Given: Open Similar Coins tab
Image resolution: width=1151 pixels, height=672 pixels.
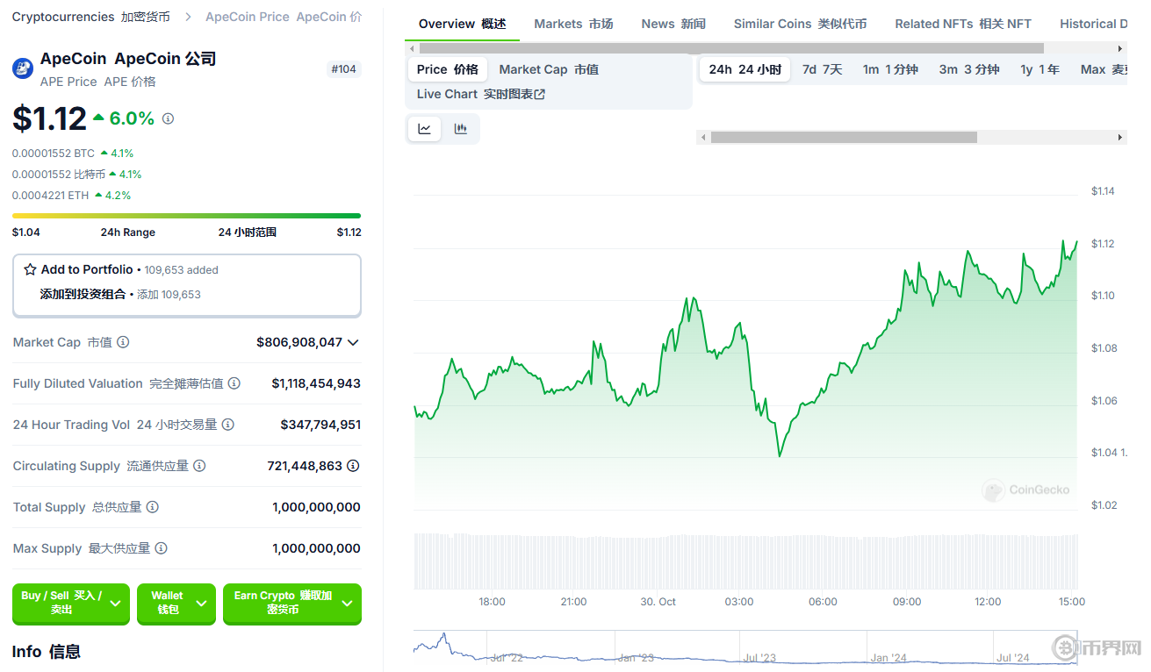Looking at the screenshot, I should pos(800,24).
